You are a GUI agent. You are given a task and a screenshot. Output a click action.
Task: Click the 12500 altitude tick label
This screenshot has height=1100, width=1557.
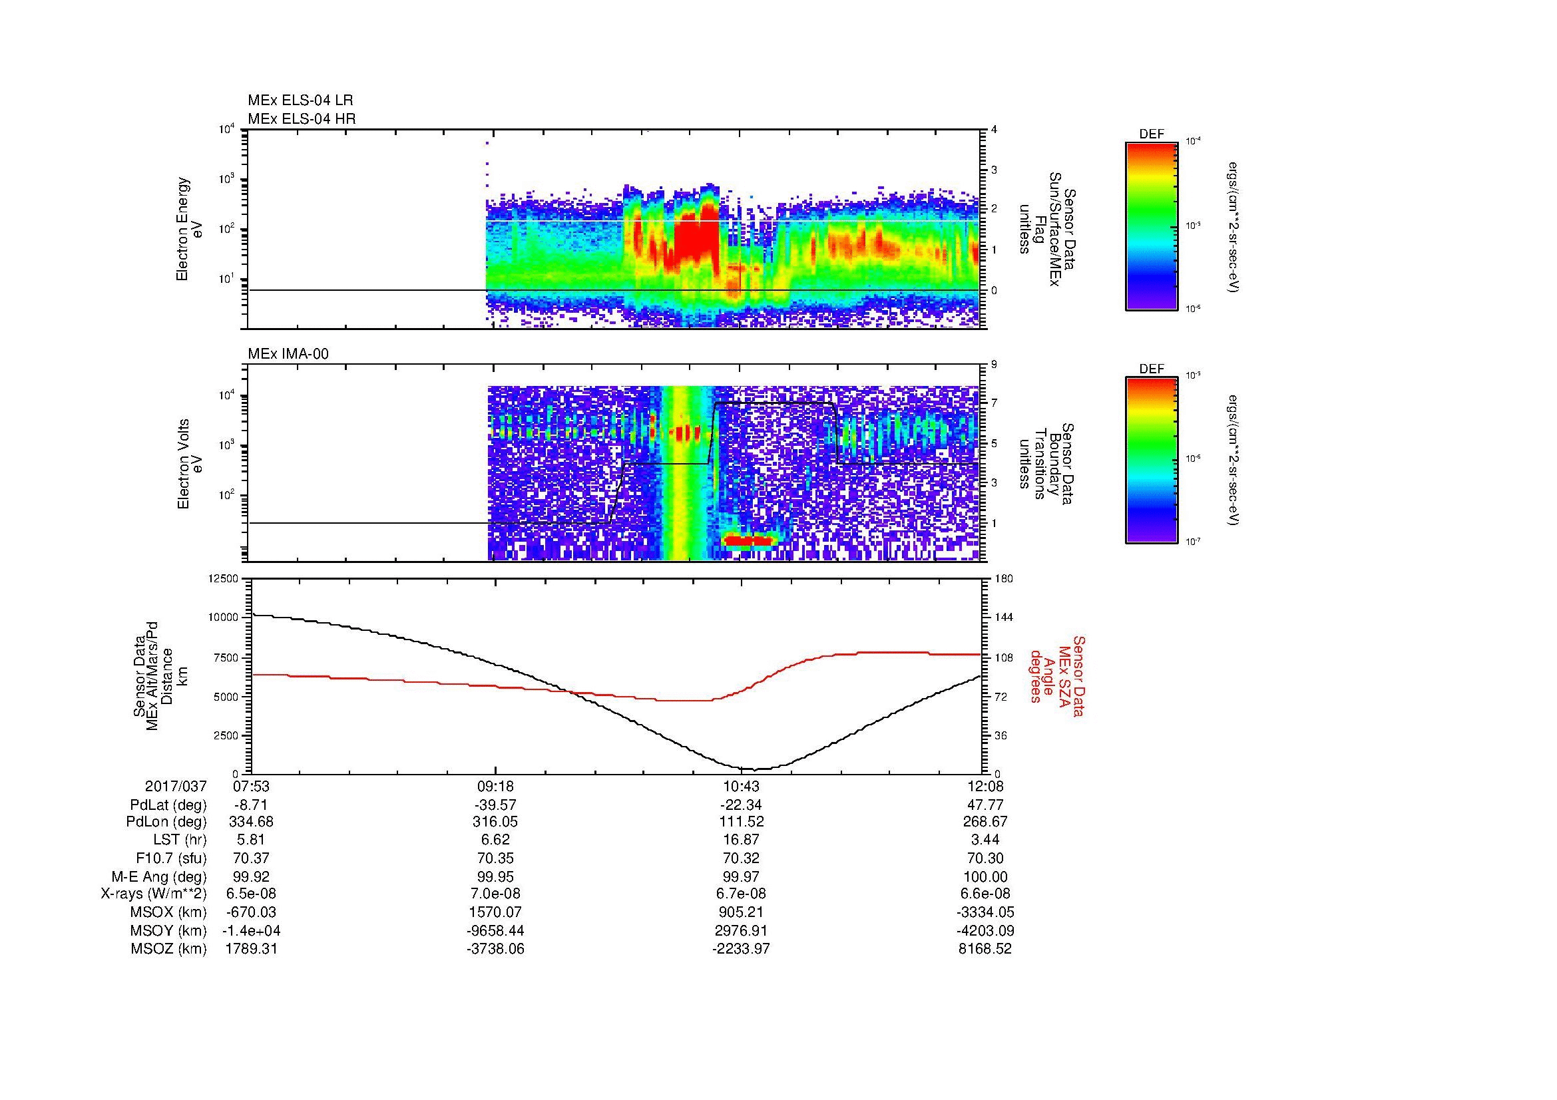pos(223,578)
